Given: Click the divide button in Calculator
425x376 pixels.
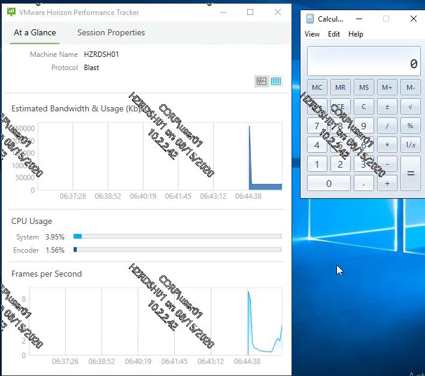Looking at the screenshot, I should (387, 126).
